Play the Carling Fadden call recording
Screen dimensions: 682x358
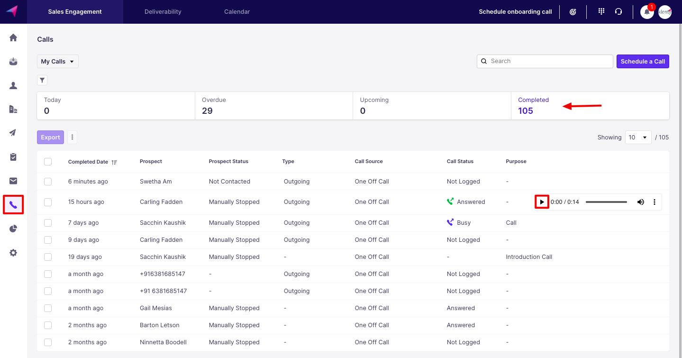pyautogui.click(x=542, y=202)
